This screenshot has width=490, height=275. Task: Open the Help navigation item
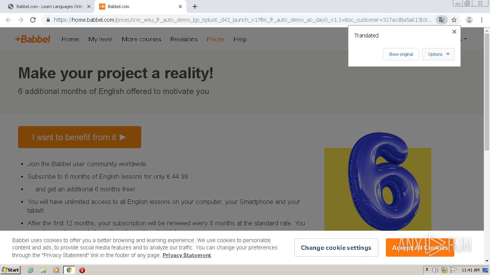[240, 39]
